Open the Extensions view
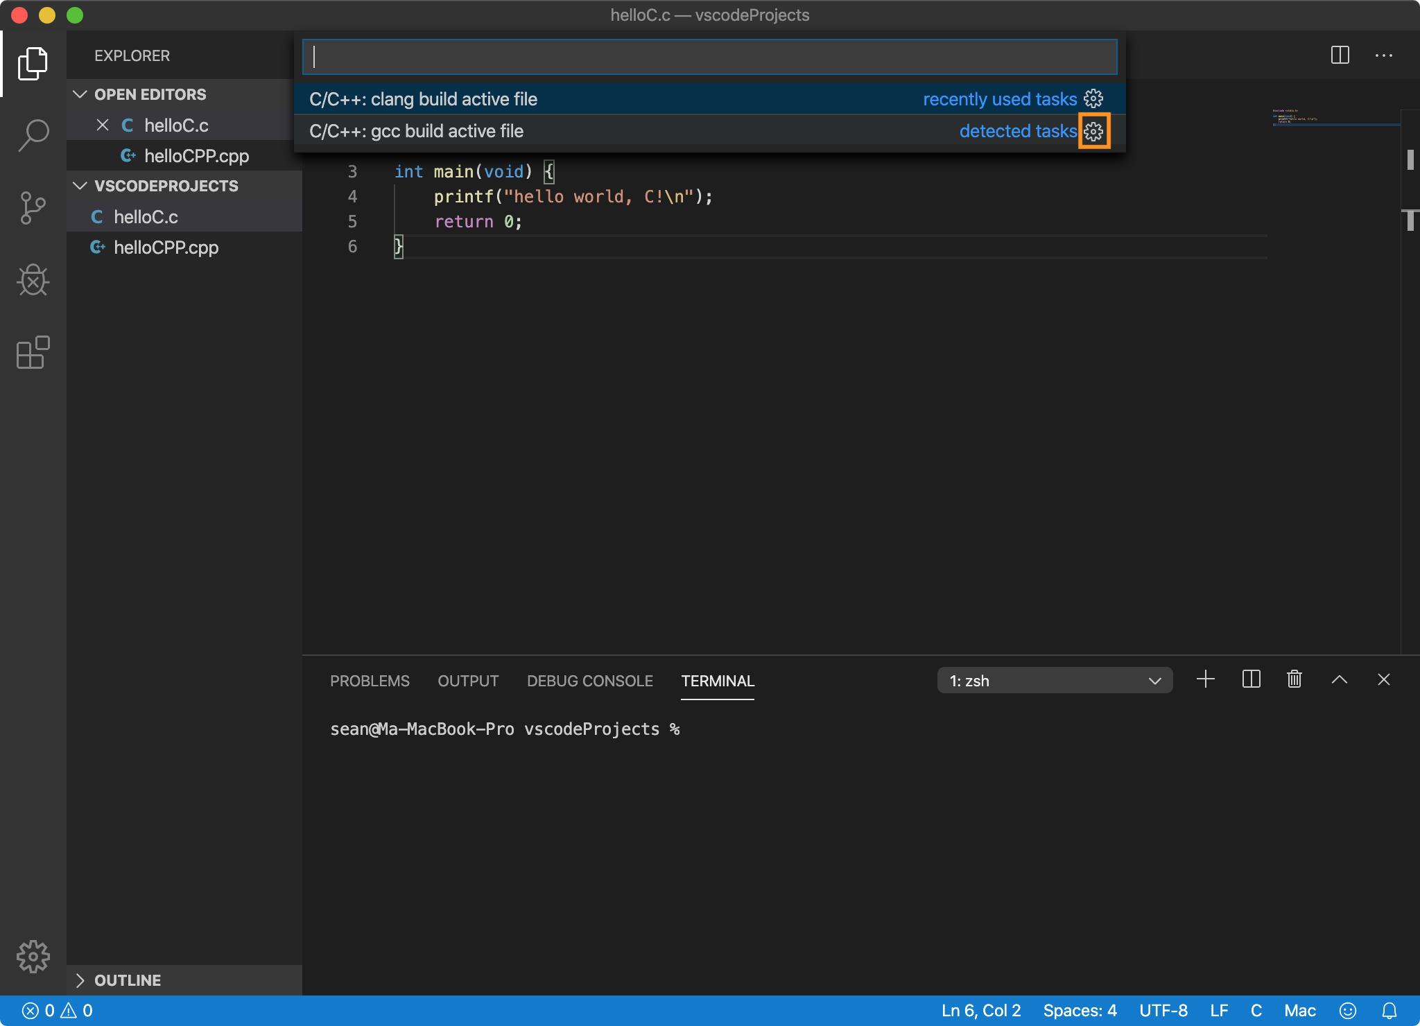The image size is (1420, 1026). tap(33, 352)
